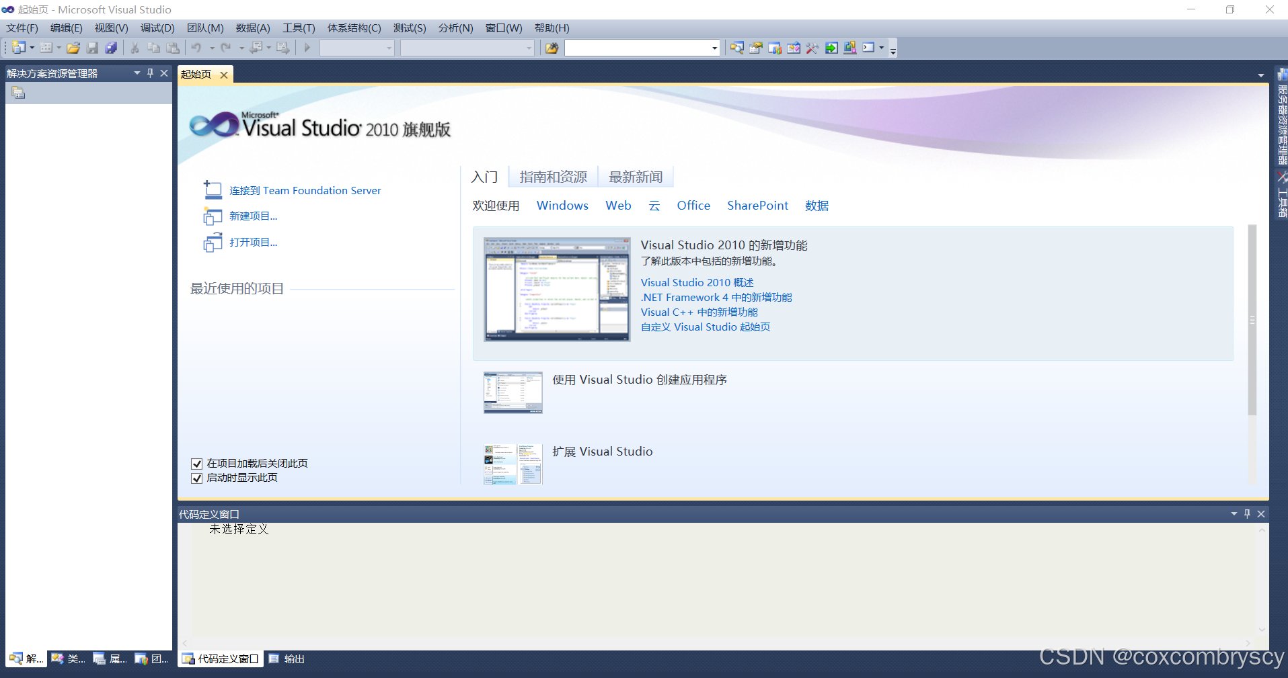Open the 调试(D) menu
1288x678 pixels.
click(157, 28)
